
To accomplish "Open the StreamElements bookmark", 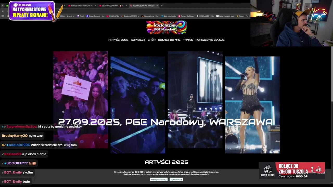I will point(95,16).
